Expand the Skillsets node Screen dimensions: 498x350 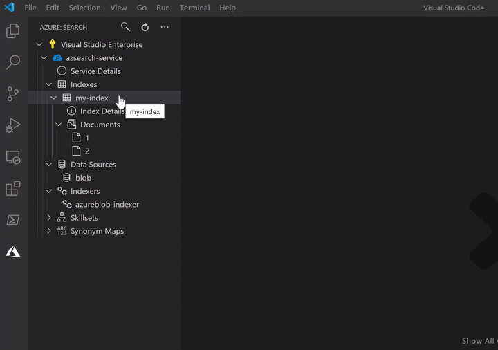pyautogui.click(x=49, y=218)
